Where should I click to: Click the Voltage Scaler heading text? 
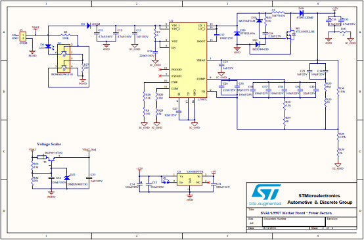point(49,144)
